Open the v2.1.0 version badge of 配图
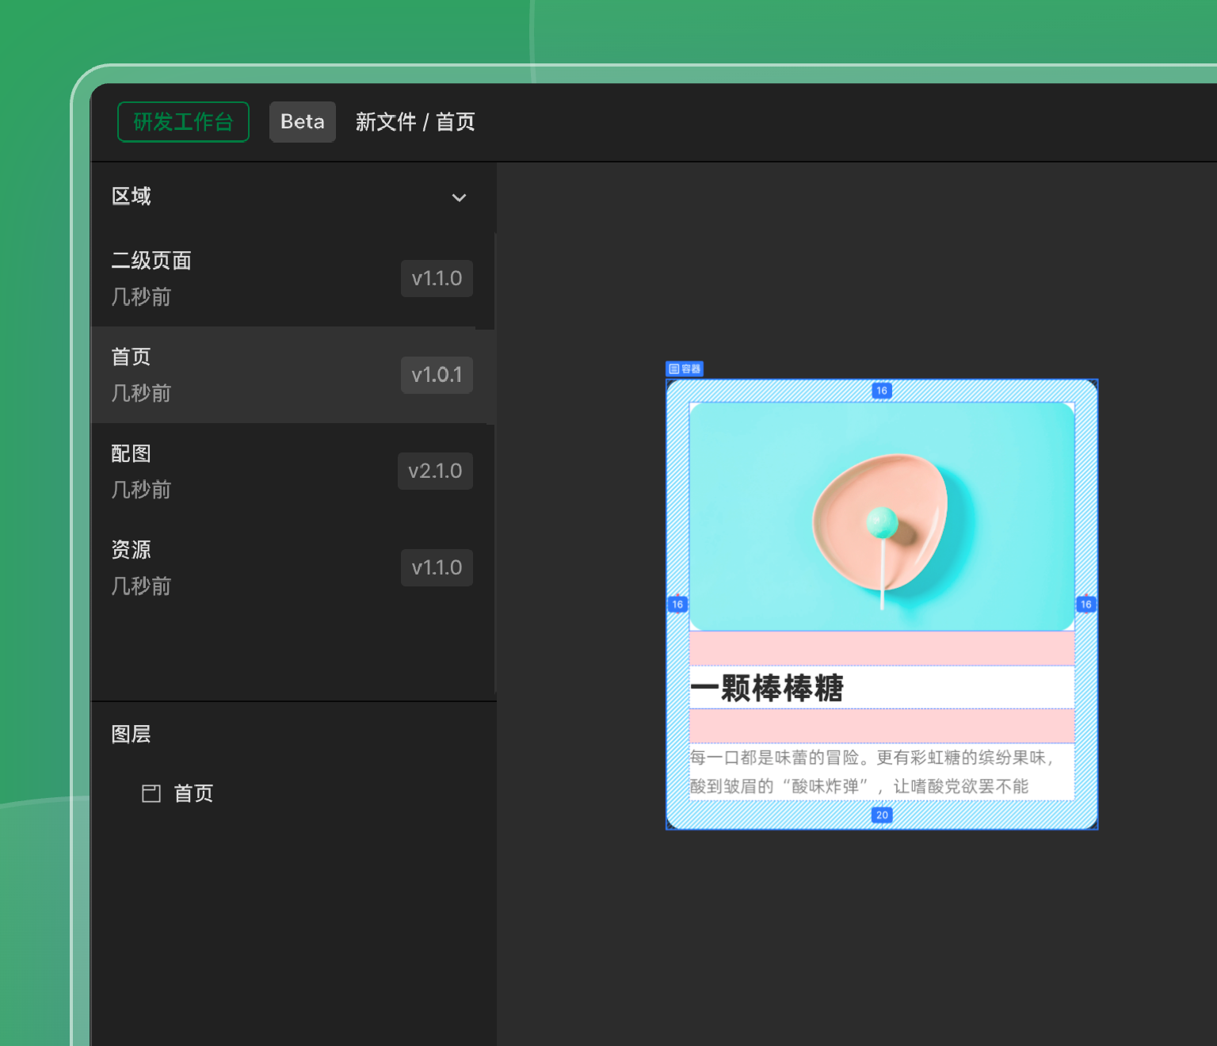1217x1046 pixels. click(x=435, y=471)
